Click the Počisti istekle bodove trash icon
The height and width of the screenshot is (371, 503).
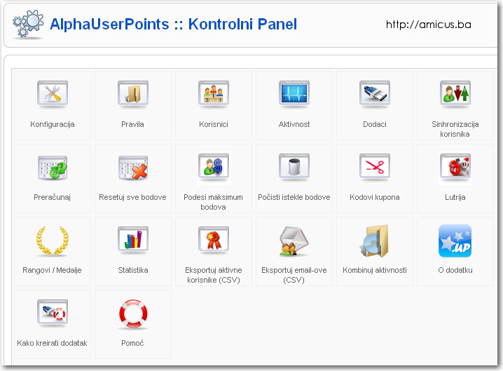coord(294,166)
